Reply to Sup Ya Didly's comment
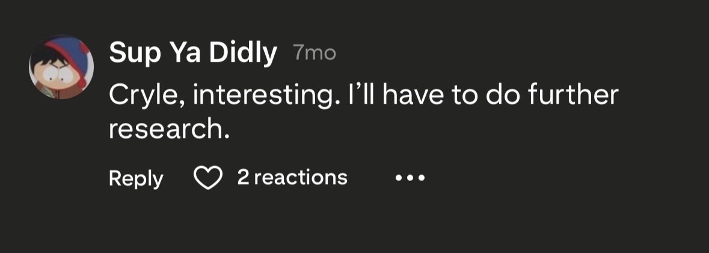This screenshot has height=253, width=709. 136,179
